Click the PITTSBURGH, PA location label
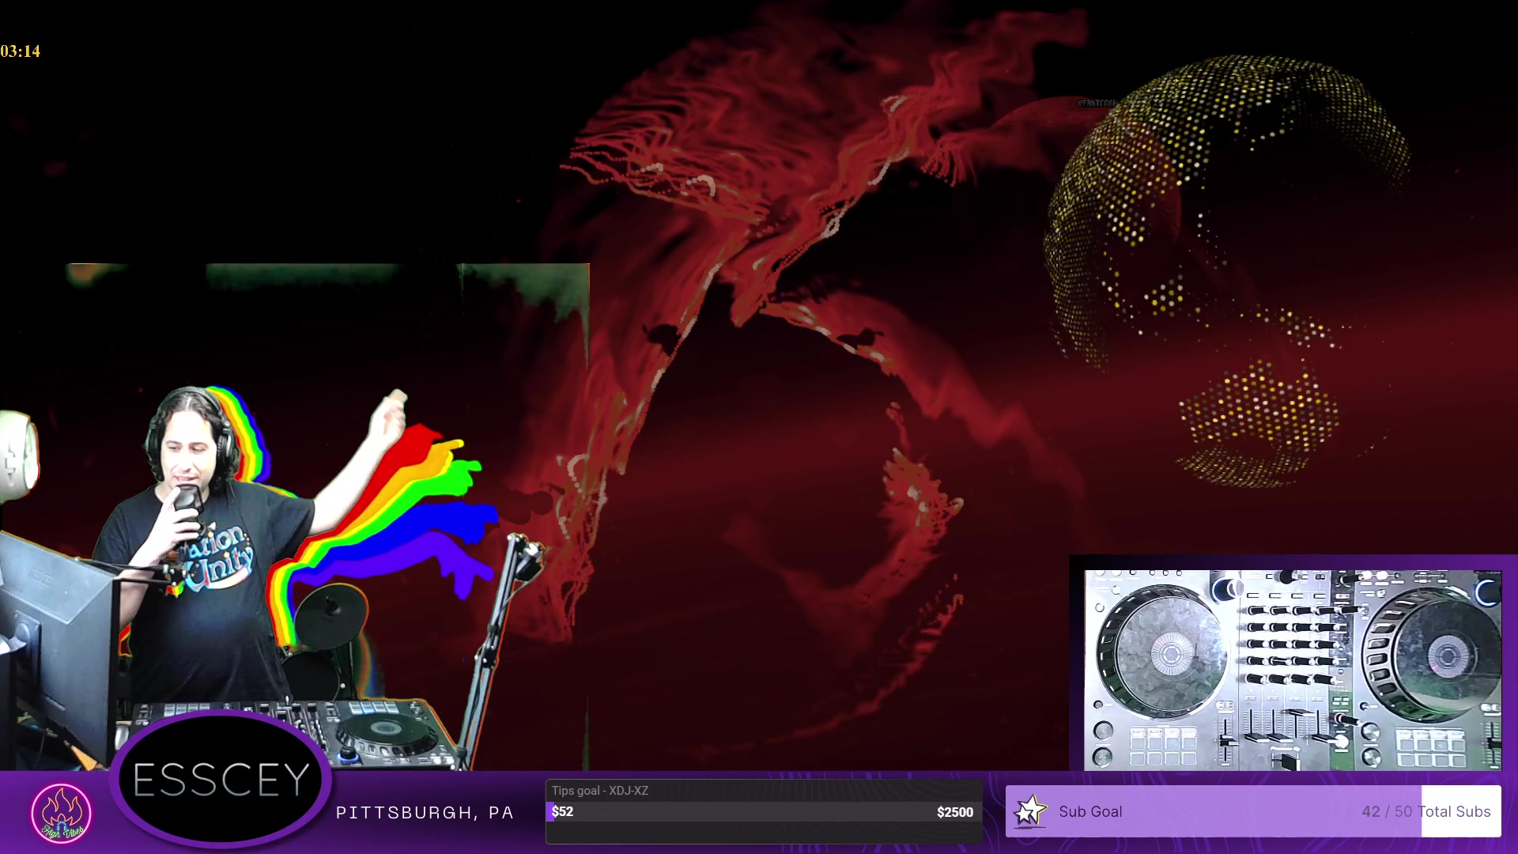The height and width of the screenshot is (854, 1518). click(x=425, y=813)
